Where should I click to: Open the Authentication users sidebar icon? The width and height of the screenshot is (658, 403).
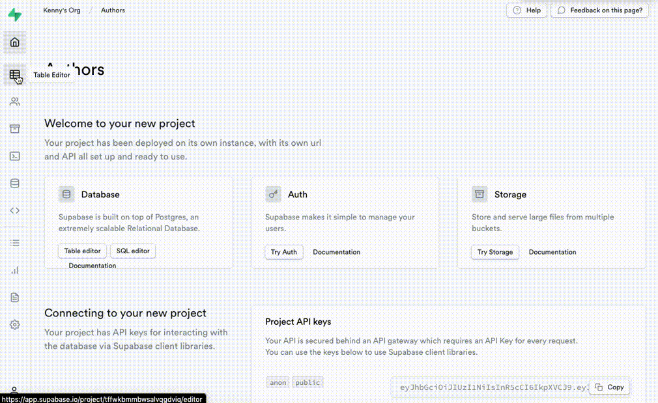click(15, 102)
